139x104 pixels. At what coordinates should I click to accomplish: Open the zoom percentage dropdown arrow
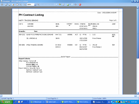[35, 4]
